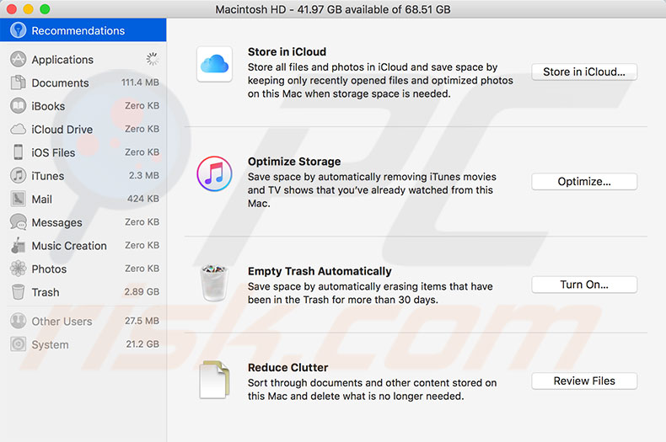The width and height of the screenshot is (666, 442).
Task: Click the iOS Files phone icon
Action: coord(18,152)
